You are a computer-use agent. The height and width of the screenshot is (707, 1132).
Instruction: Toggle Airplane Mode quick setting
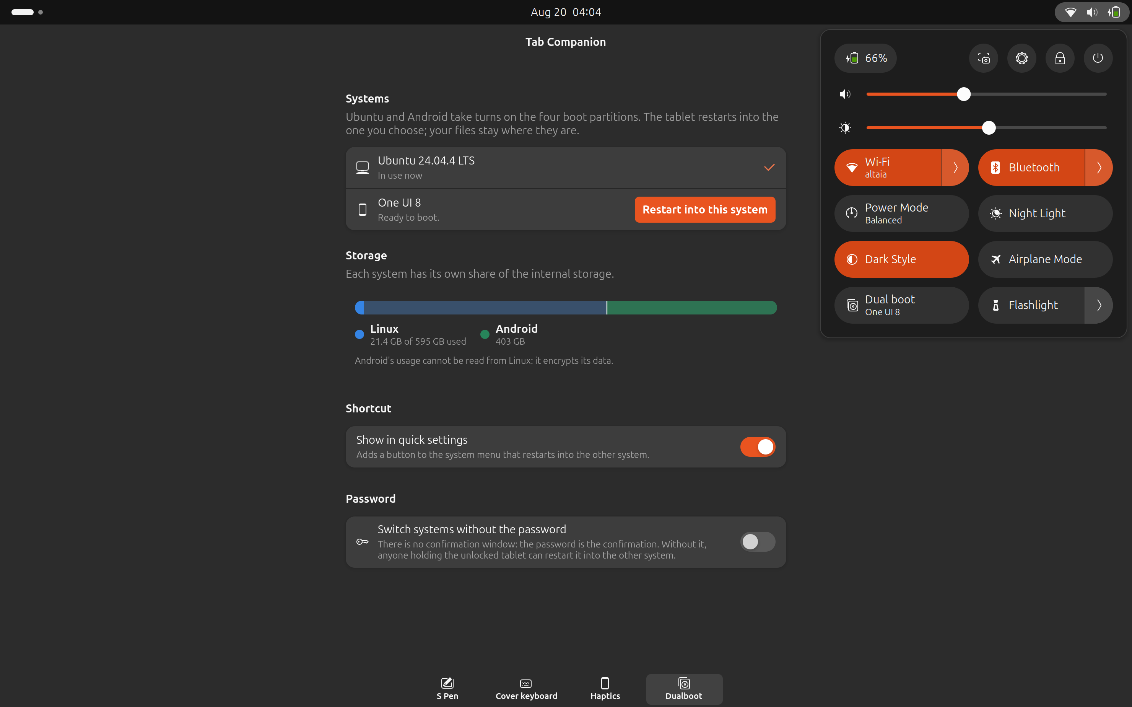(1046, 259)
